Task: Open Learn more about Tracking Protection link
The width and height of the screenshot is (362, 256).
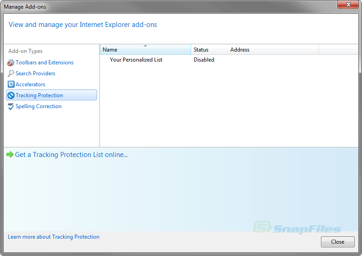Action: (53, 237)
